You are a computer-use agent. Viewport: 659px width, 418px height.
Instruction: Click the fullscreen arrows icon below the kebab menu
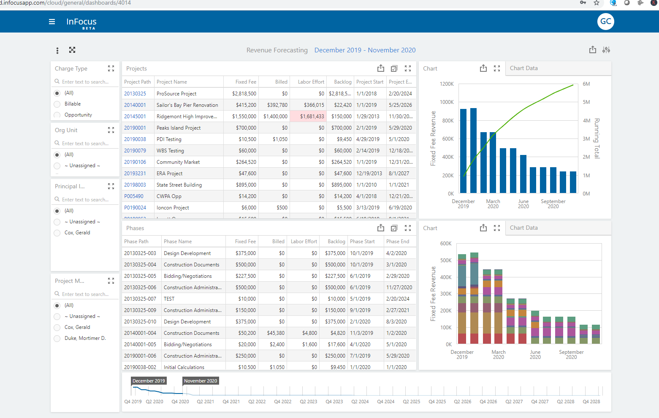(72, 50)
